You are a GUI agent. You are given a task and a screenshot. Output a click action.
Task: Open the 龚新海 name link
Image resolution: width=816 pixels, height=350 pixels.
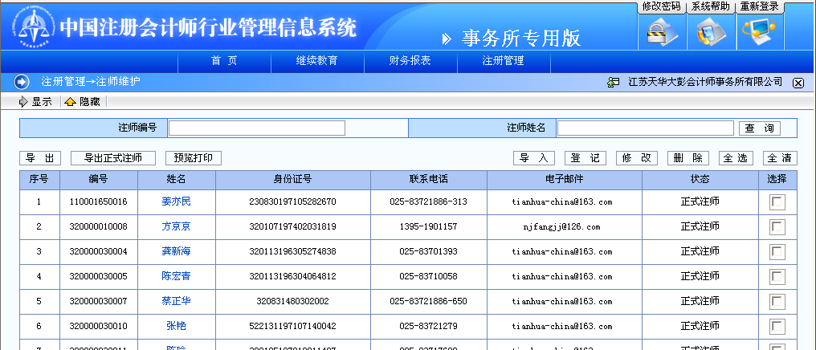(176, 251)
